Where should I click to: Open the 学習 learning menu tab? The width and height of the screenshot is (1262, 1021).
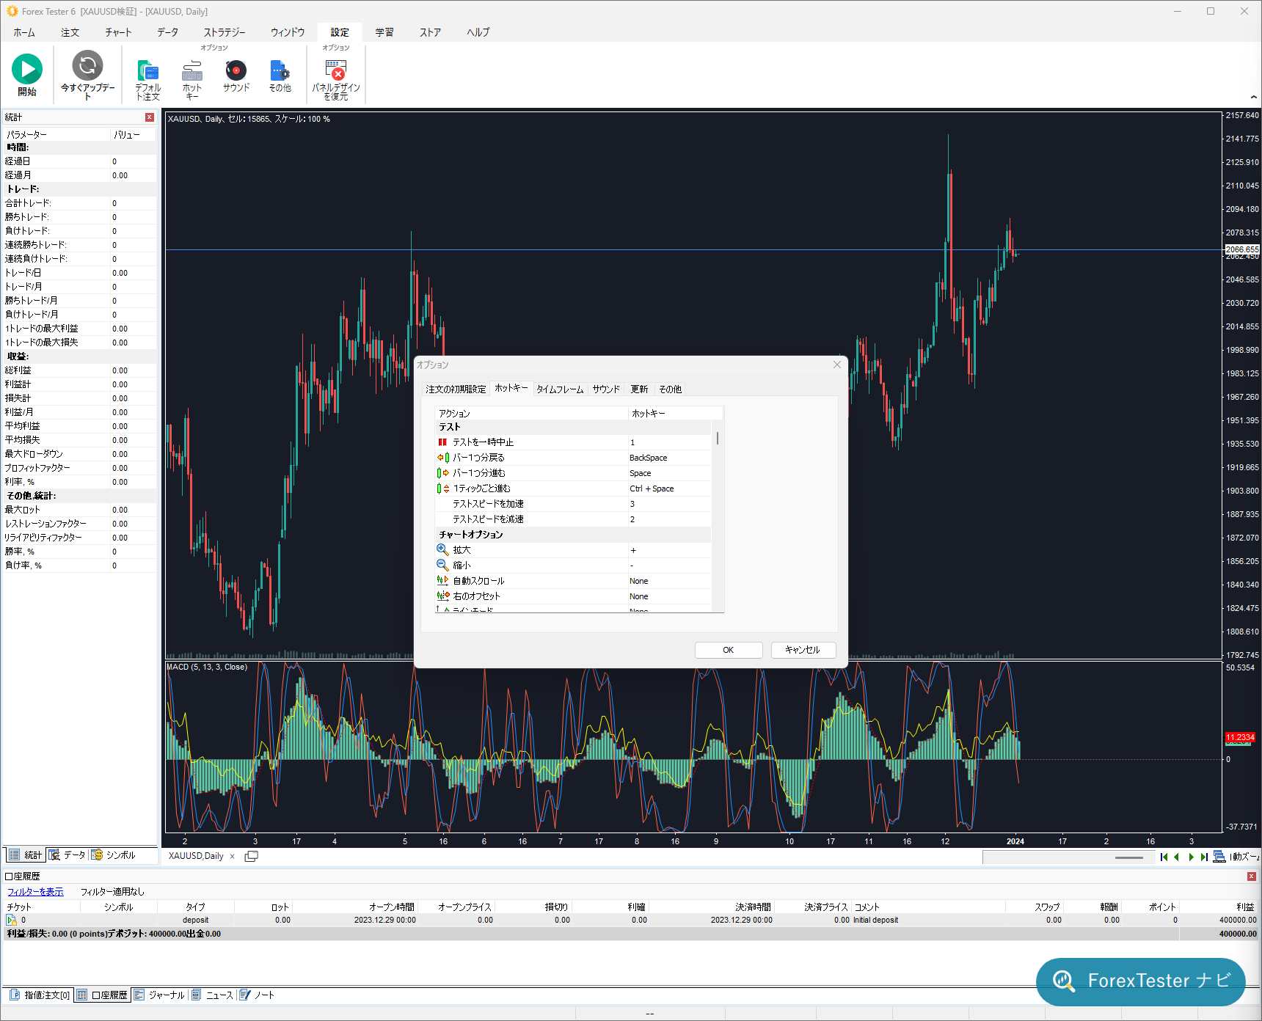[384, 32]
